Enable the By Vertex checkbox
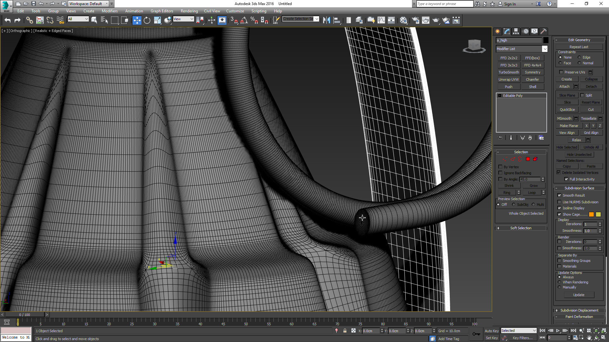Viewport: 609px width, 342px height. (500, 167)
